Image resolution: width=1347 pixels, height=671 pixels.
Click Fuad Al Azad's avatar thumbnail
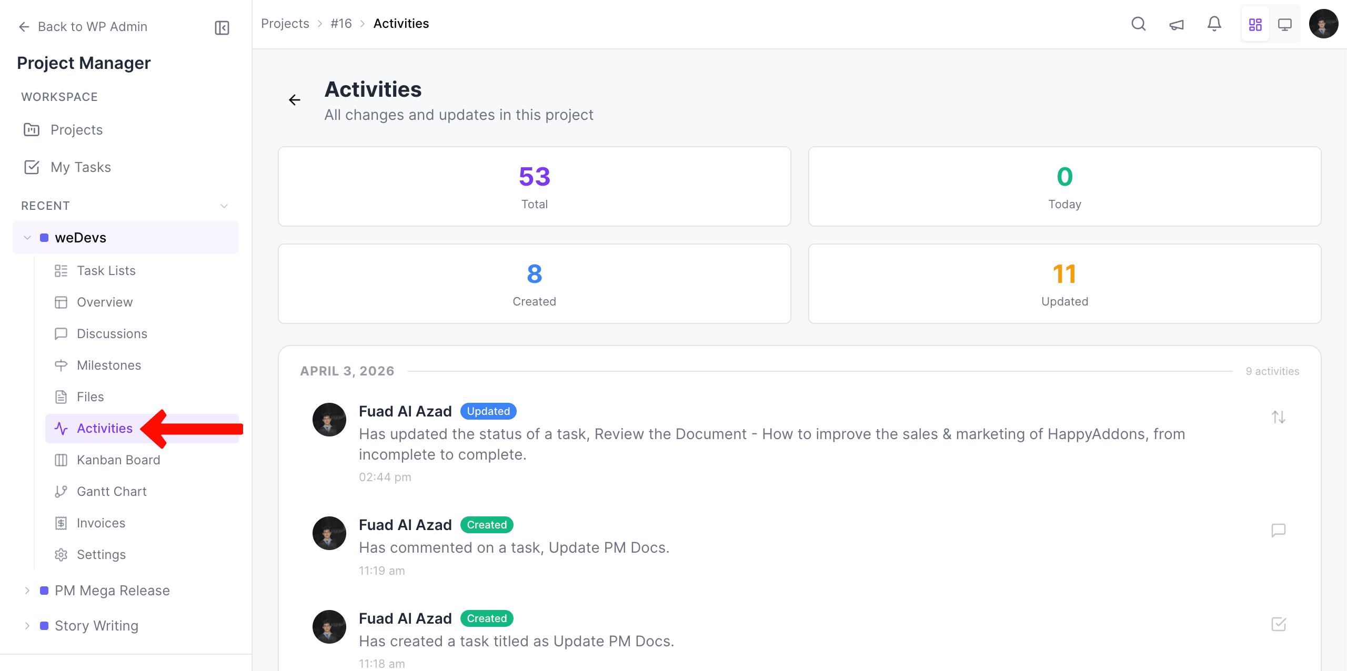329,419
